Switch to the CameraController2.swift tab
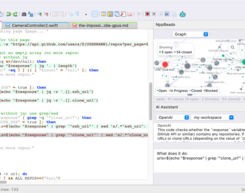This screenshot has width=245, height=193. pos(35,25)
